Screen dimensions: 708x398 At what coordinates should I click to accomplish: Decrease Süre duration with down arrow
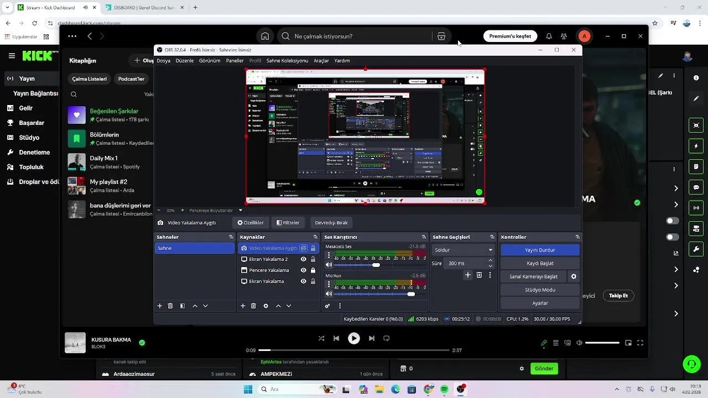pyautogui.click(x=490, y=266)
